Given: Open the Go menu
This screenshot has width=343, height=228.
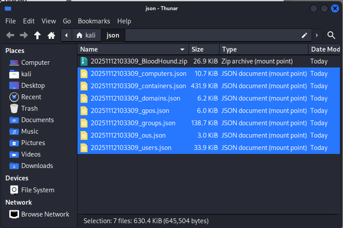Looking at the screenshot, I should [67, 21].
